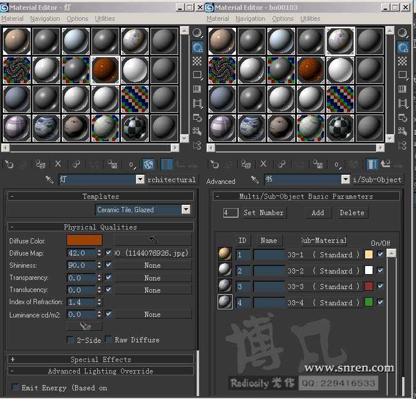Click Get Material icon in left editor
Screen dimensions: 416x399
9,164
